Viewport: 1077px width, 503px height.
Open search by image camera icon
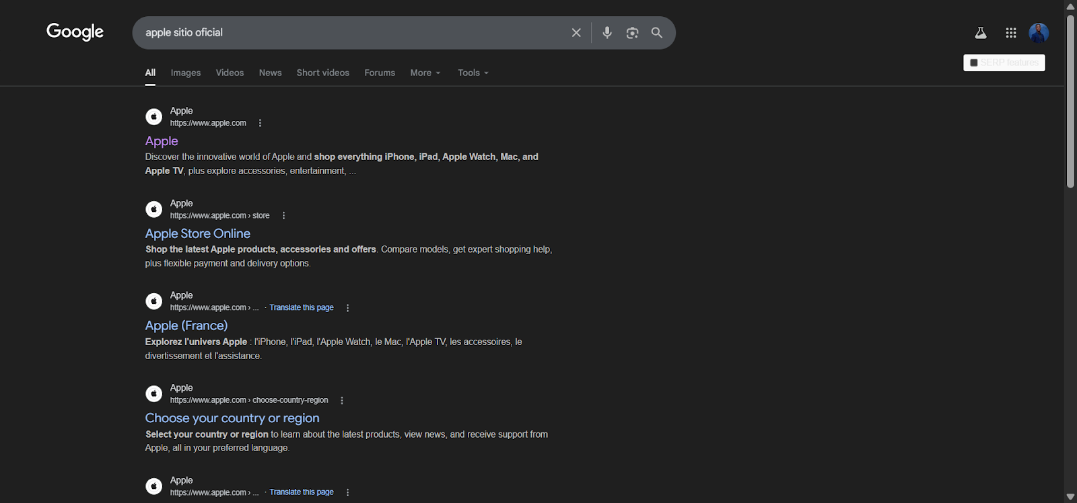pyautogui.click(x=632, y=32)
